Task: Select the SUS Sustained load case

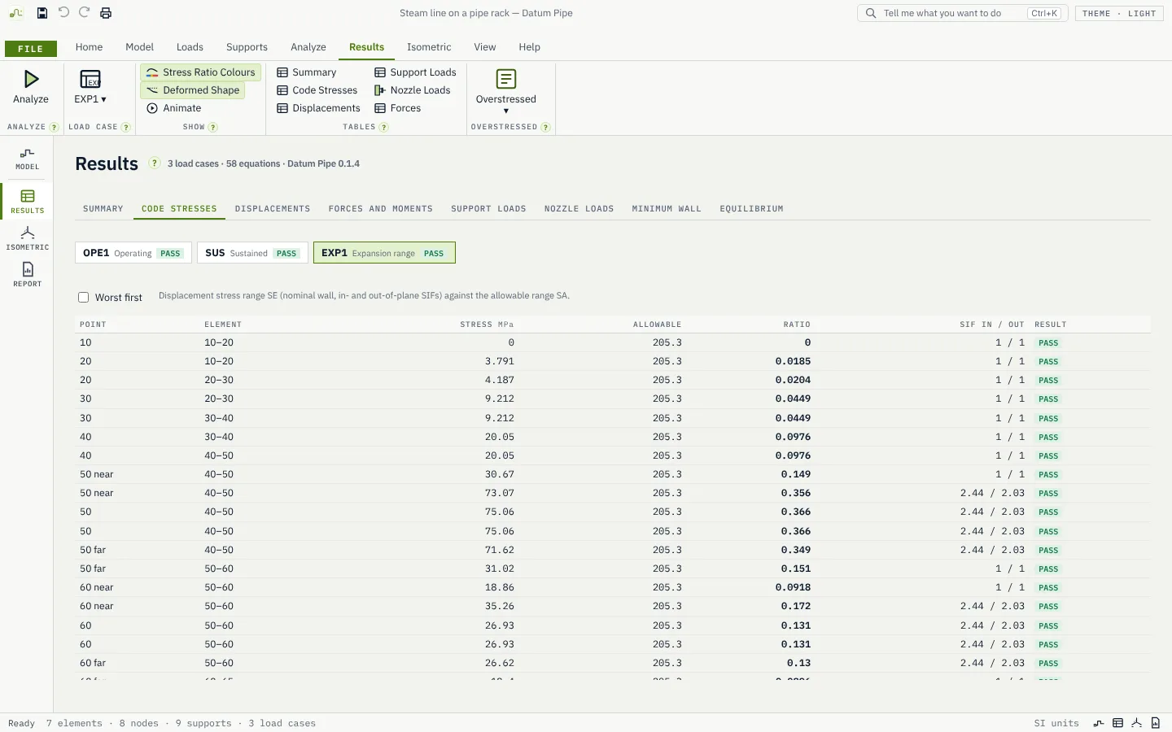Action: click(x=252, y=253)
